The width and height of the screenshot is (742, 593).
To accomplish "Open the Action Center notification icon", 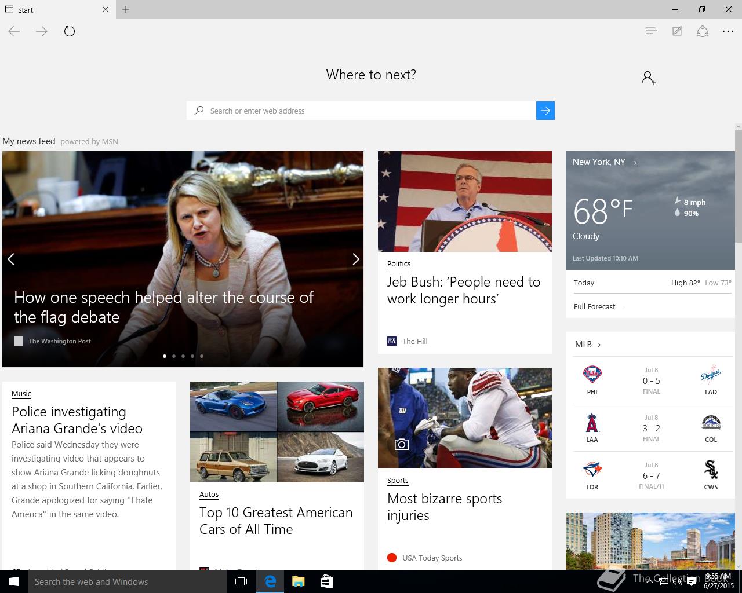I will coord(692,581).
